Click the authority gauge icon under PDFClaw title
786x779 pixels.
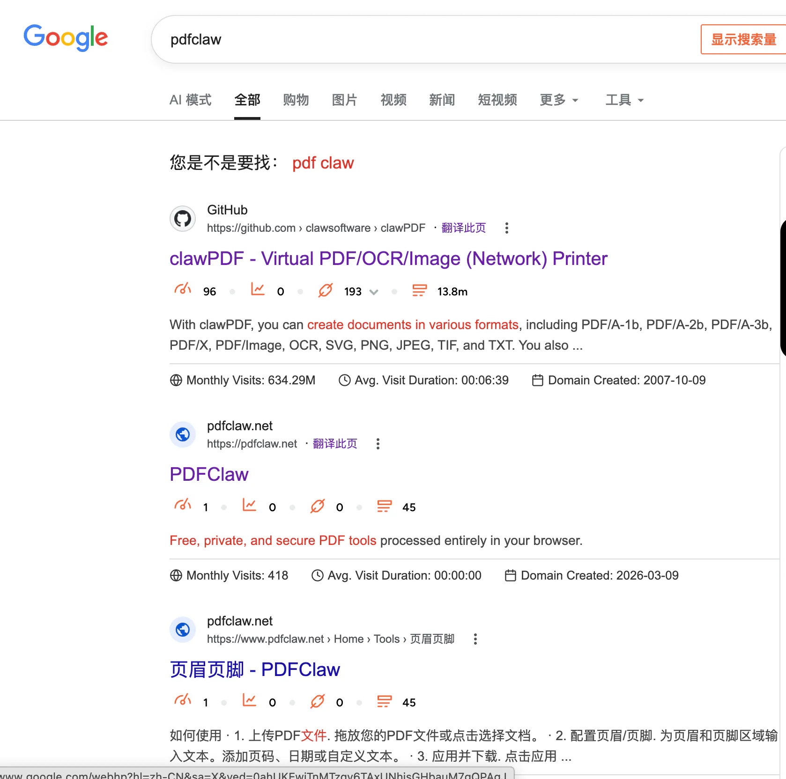[x=183, y=505]
